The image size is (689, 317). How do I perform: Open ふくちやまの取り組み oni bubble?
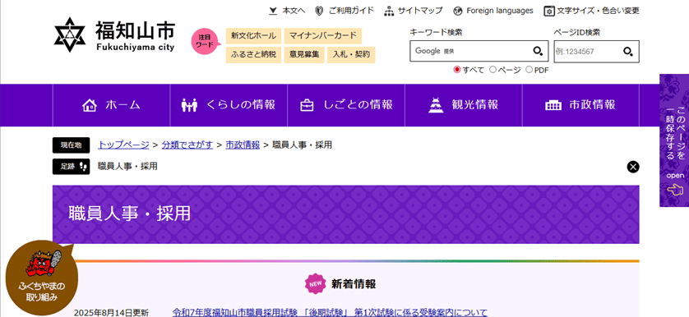(41, 278)
